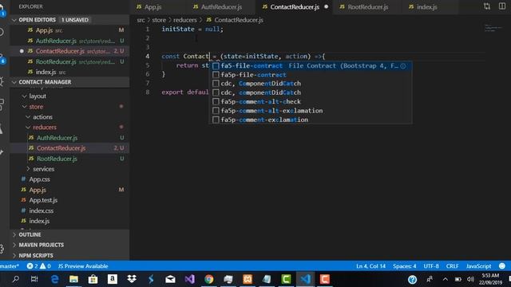Screen dimensions: 511x287
Task: Collapse the CONTACT-MANAGER section
Action: tap(14, 82)
